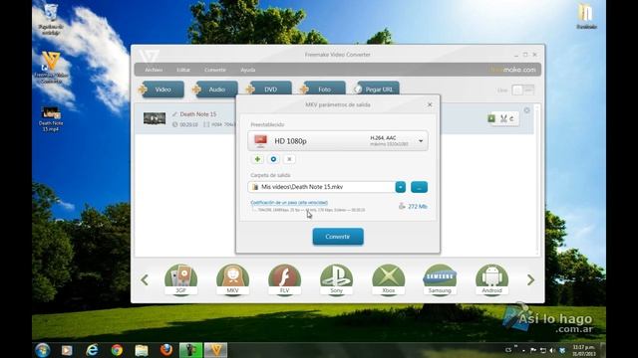
Task: Choose the Android output format
Action: [491, 279]
